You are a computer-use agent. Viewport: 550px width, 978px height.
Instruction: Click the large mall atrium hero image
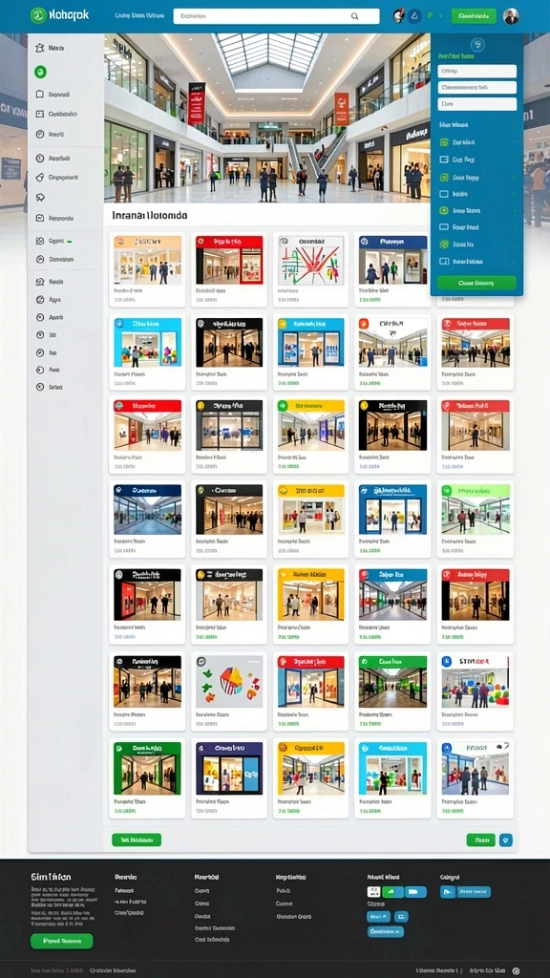click(267, 117)
